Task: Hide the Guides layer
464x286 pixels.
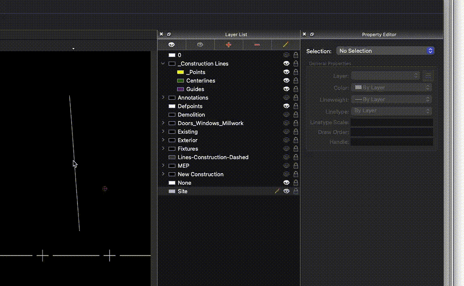Action: [286, 89]
